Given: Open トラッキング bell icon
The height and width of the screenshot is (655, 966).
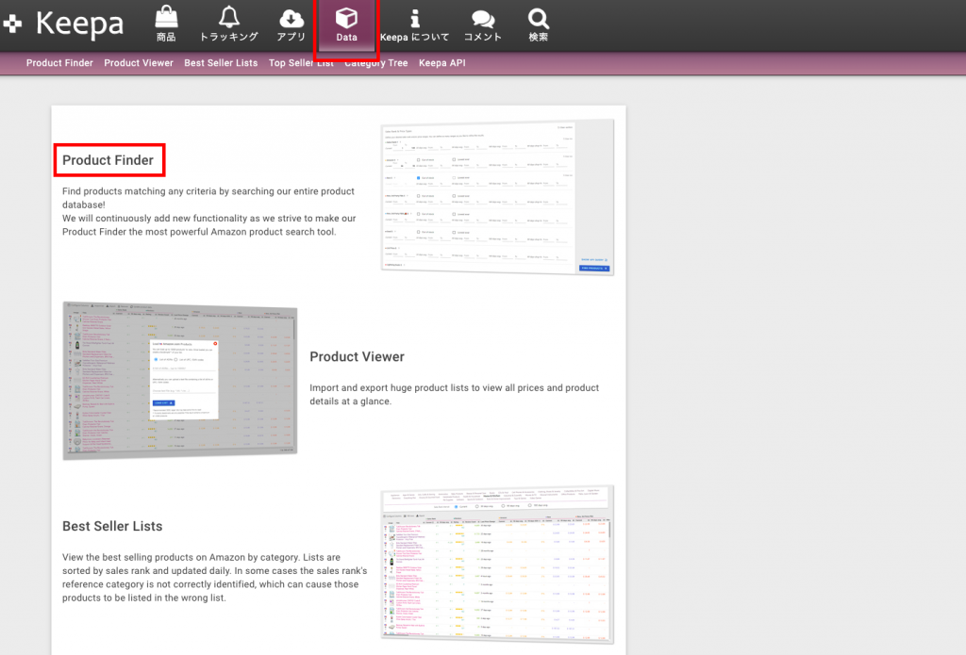Looking at the screenshot, I should pyautogui.click(x=228, y=18).
